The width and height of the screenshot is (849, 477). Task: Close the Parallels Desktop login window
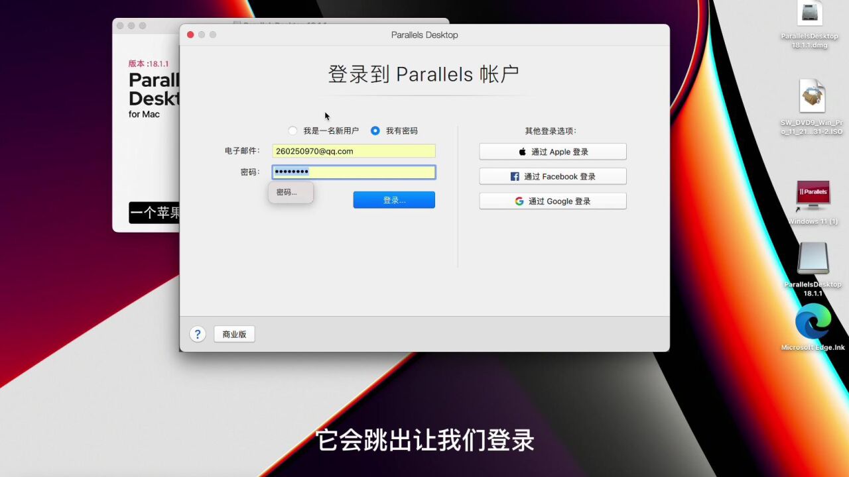click(x=190, y=34)
